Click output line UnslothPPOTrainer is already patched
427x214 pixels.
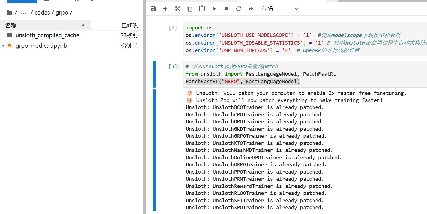click(x=255, y=172)
